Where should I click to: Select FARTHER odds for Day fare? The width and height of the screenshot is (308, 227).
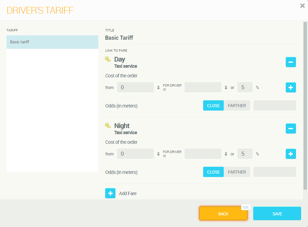[x=237, y=106]
